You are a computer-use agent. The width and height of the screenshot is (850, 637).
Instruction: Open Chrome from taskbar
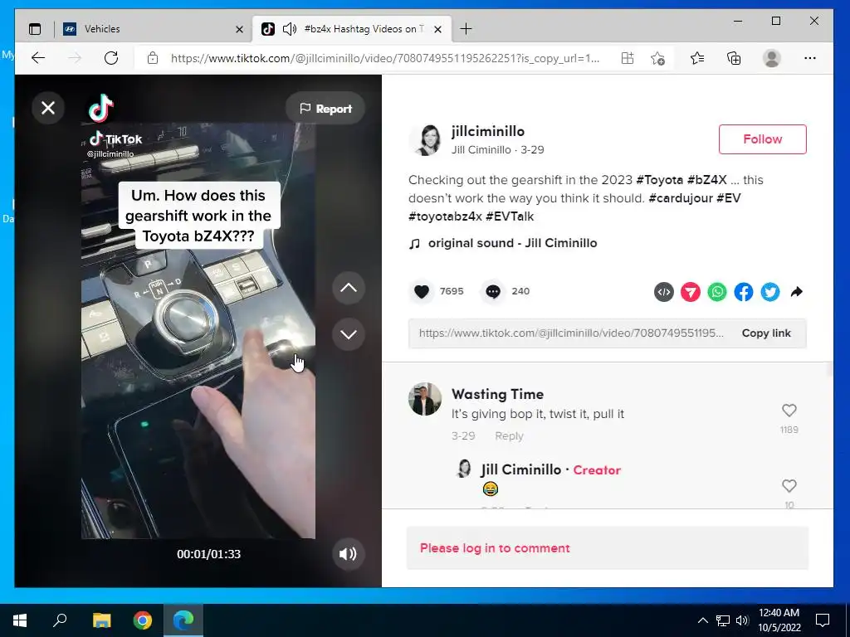[143, 620]
